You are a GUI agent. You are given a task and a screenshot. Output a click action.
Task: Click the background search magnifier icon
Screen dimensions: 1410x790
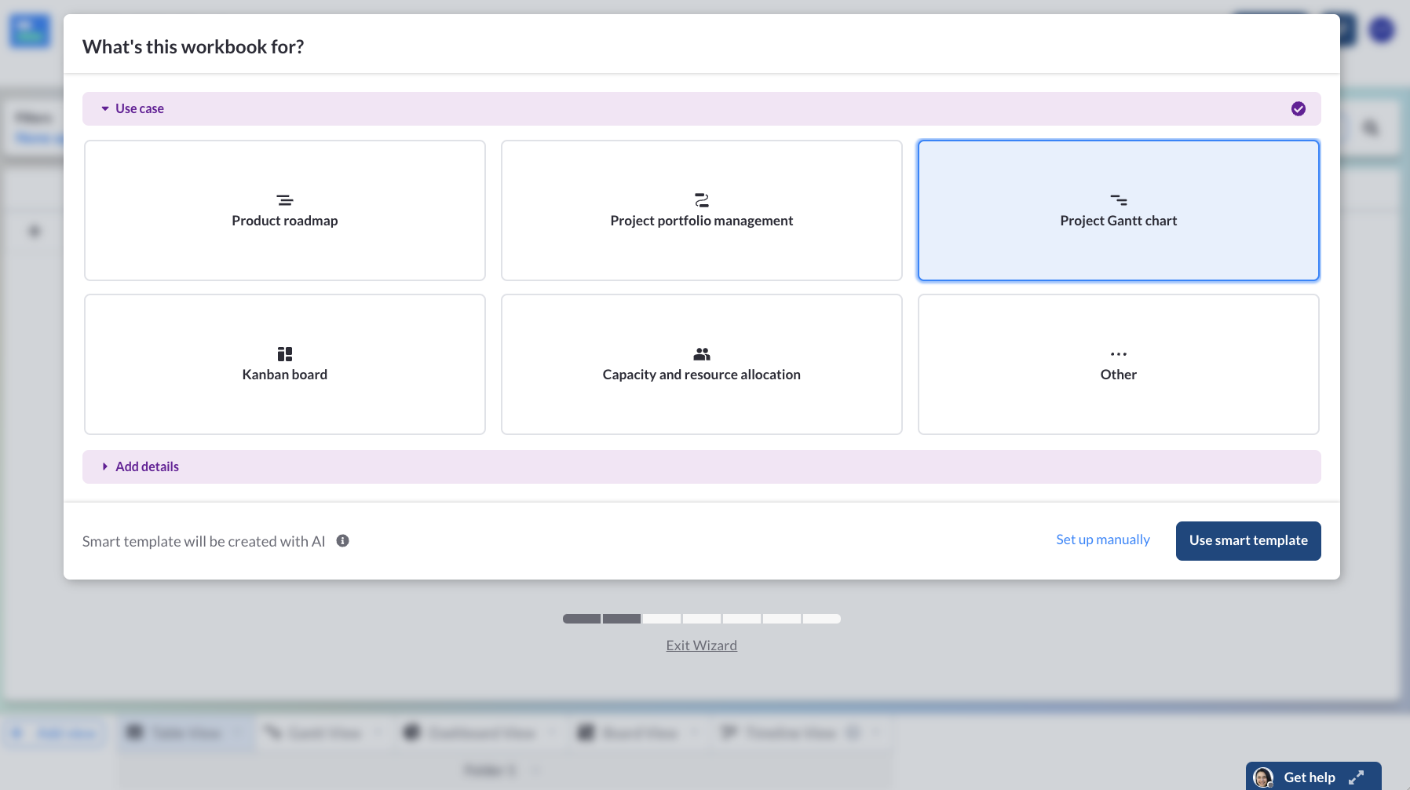(x=1371, y=127)
